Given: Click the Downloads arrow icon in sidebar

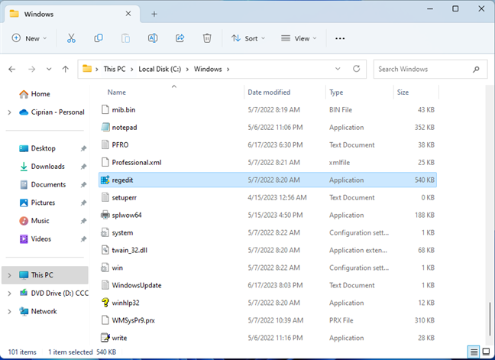Looking at the screenshot, I should (24, 167).
